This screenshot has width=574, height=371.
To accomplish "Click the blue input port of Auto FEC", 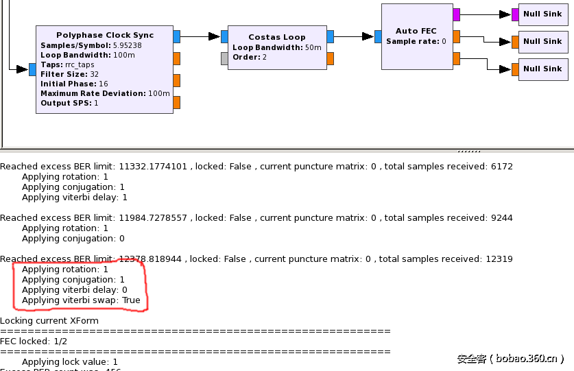I will tap(378, 36).
